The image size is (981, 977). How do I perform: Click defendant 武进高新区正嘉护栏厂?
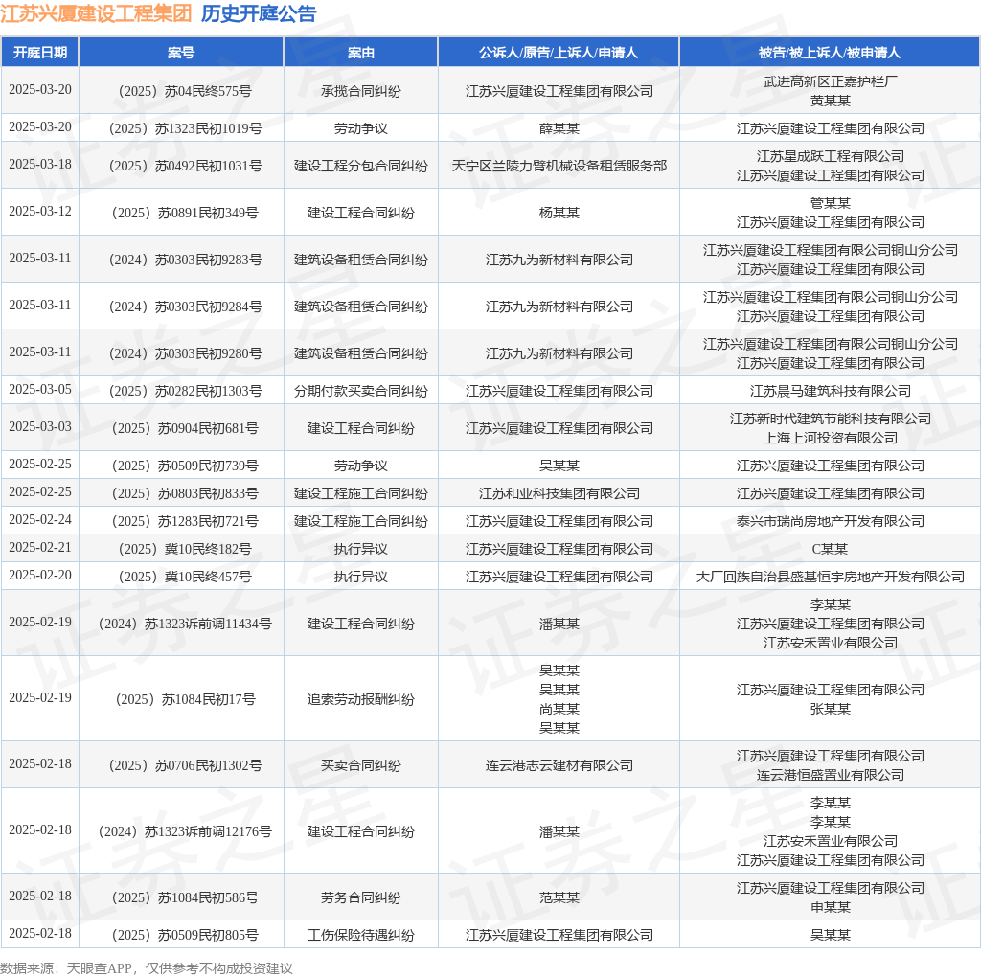pyautogui.click(x=831, y=82)
